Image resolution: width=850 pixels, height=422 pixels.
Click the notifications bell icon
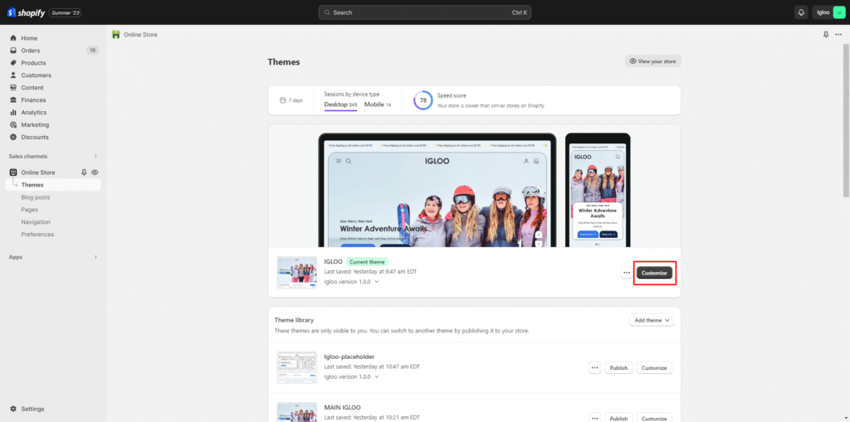click(x=801, y=12)
